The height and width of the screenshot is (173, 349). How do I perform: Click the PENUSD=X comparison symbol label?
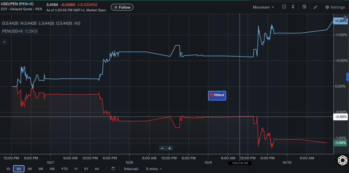pyautogui.click(x=13, y=31)
